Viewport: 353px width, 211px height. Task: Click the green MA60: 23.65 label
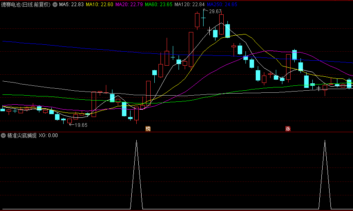(158, 5)
